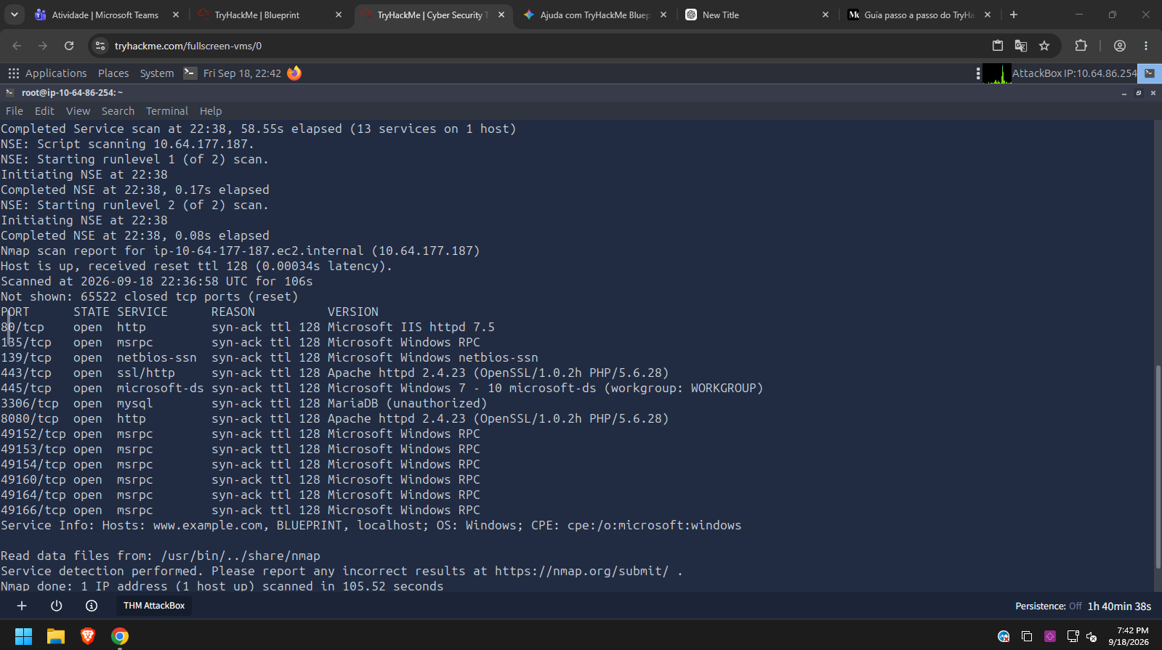
Task: Open the Guia passo a passo tab
Action: click(x=920, y=15)
